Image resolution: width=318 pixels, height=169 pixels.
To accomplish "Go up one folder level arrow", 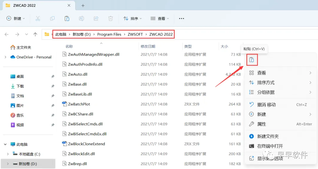I will point(35,34).
